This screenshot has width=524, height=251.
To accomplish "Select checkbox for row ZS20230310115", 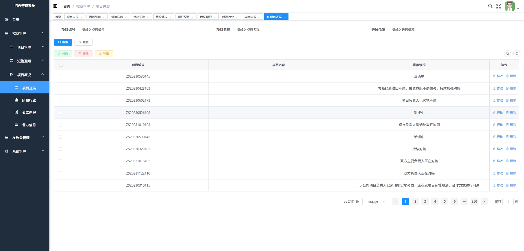I will [61, 185].
